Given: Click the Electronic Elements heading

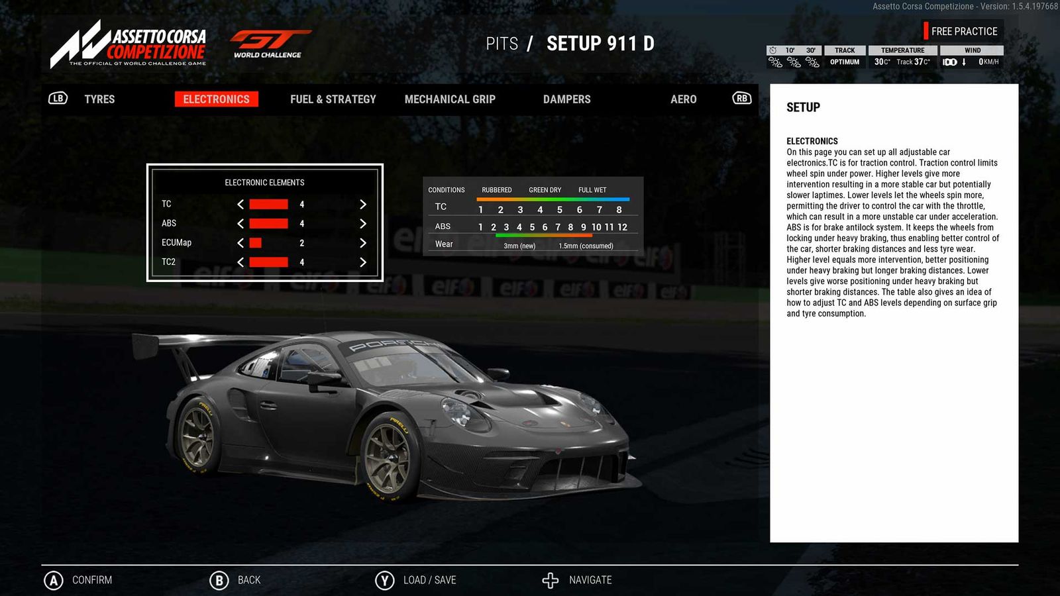Looking at the screenshot, I should pyautogui.click(x=264, y=183).
